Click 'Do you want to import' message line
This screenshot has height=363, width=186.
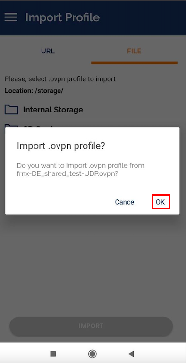[81, 166]
